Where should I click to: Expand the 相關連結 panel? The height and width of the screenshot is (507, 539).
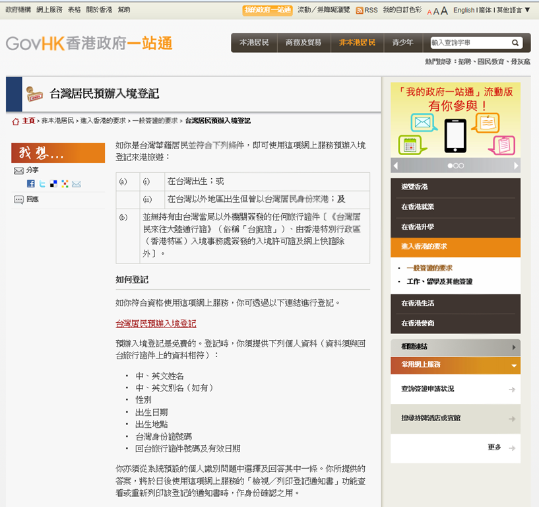click(455, 347)
